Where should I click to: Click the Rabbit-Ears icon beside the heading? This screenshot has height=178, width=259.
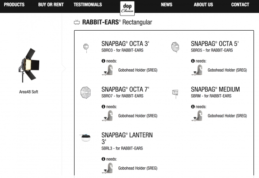pyautogui.click(x=77, y=22)
